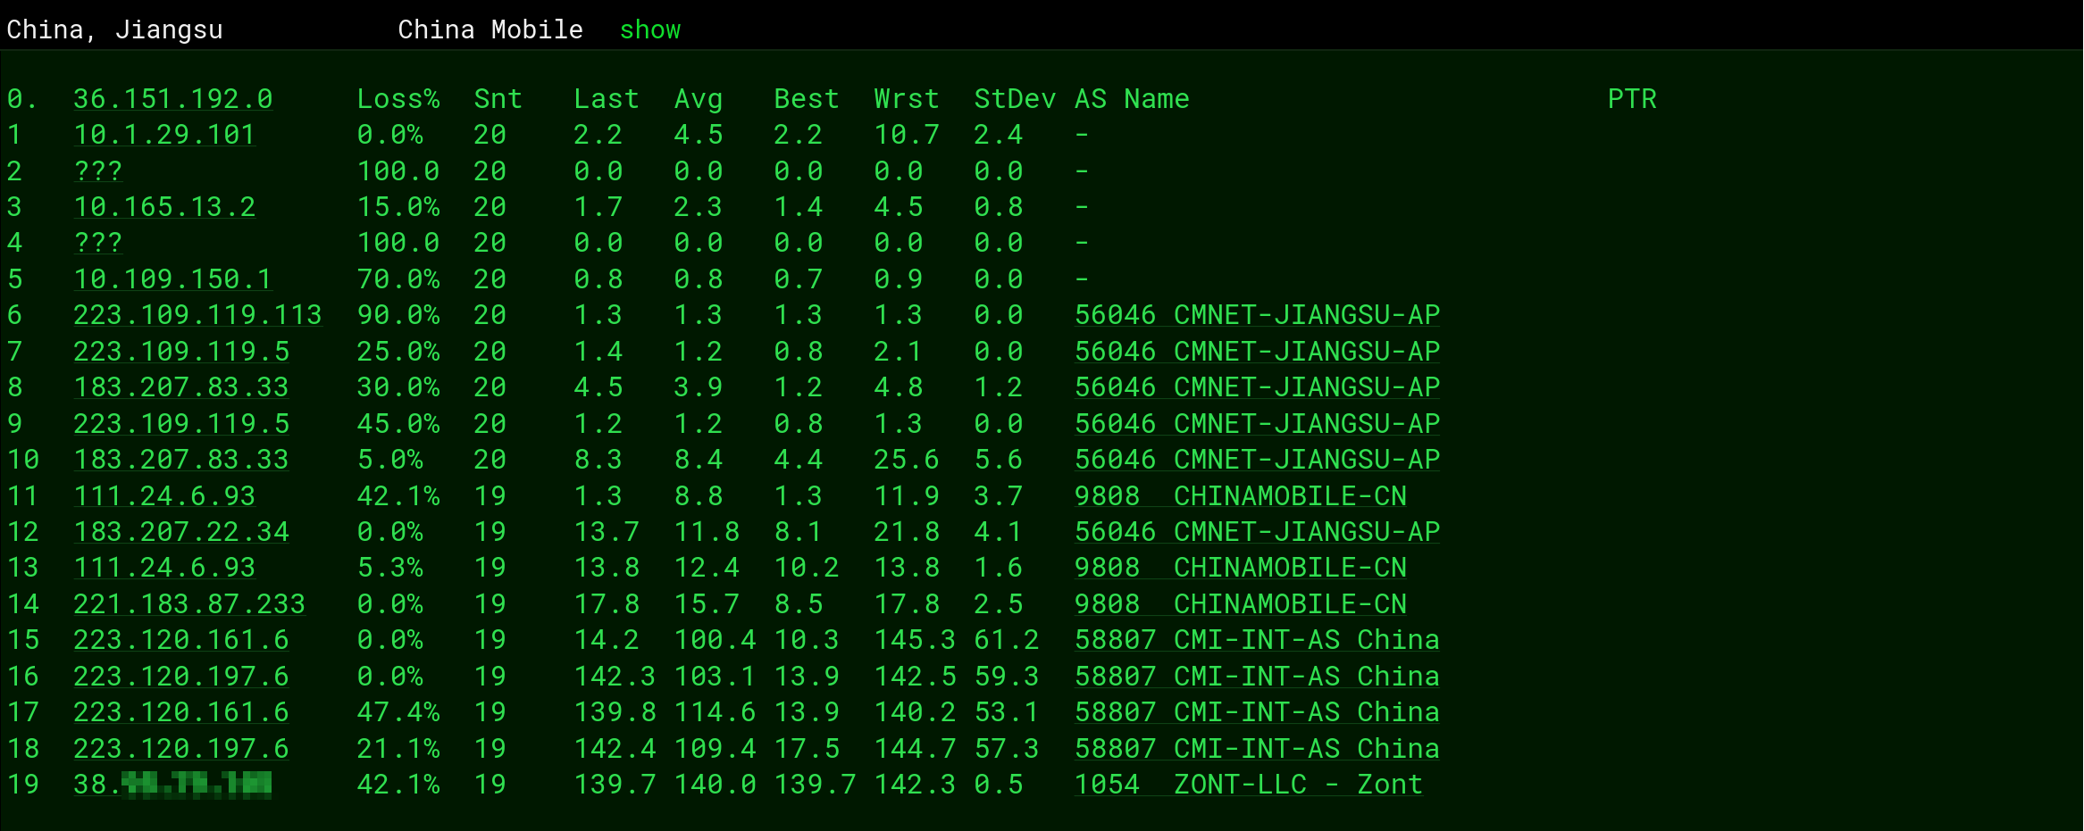Image resolution: width=2084 pixels, height=831 pixels.
Task: Click hop 8 IP 183.207.83.33
Action: [180, 387]
